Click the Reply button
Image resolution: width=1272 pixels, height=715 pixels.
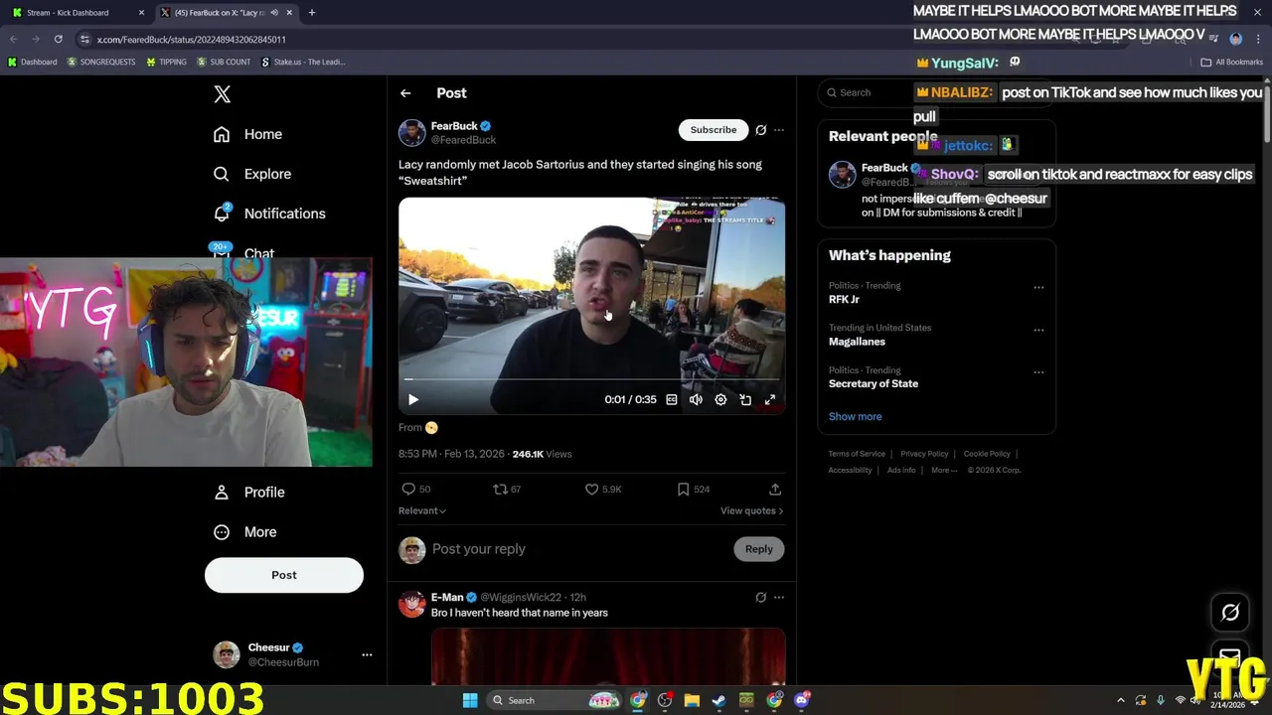[x=759, y=549]
